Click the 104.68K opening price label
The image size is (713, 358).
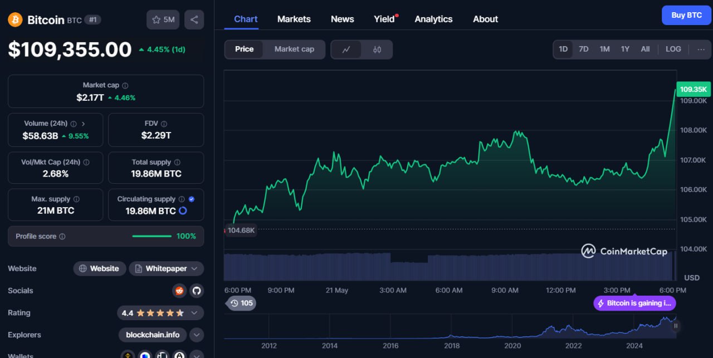coord(241,230)
